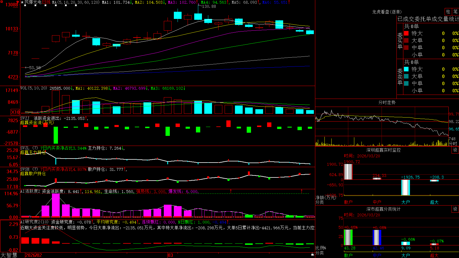Click the 龙虎看盘(逐单) panel title
The height and width of the screenshot is (258, 459).
coord(387,12)
